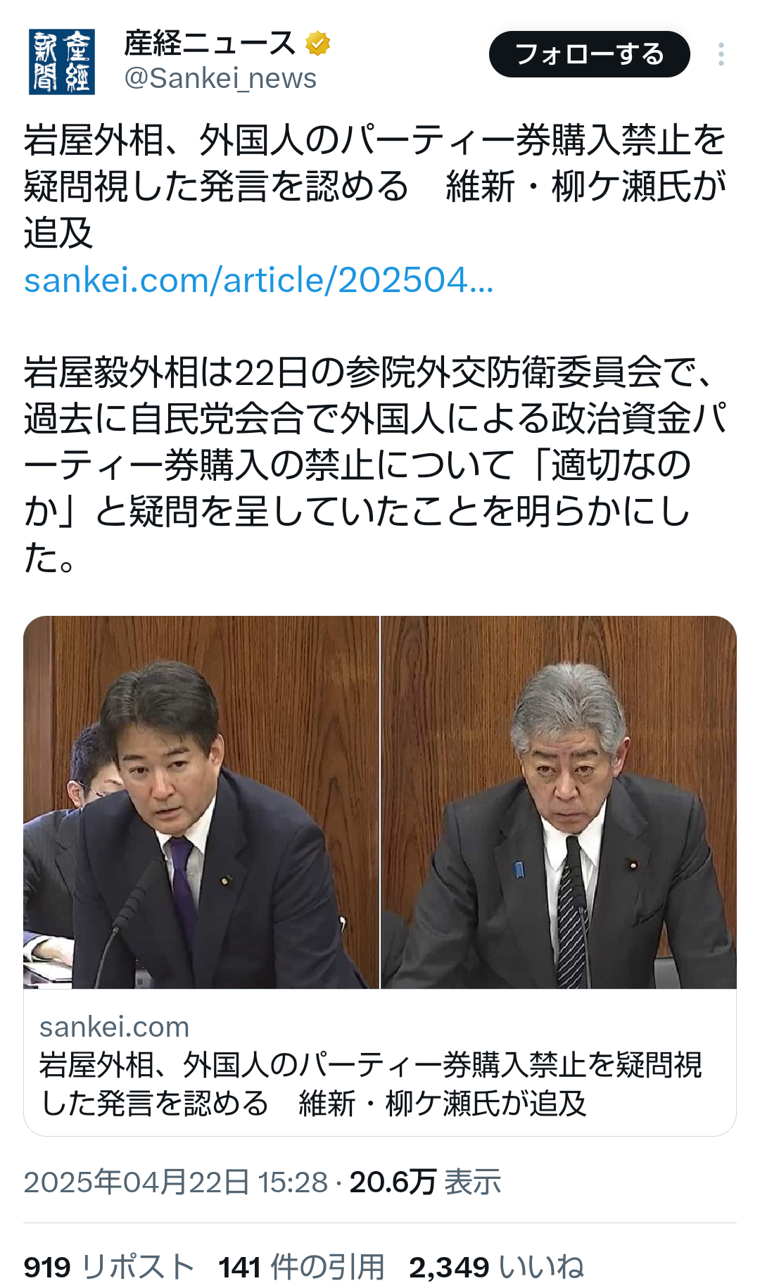Open the Sankei newspaper profile avatar

[61, 61]
